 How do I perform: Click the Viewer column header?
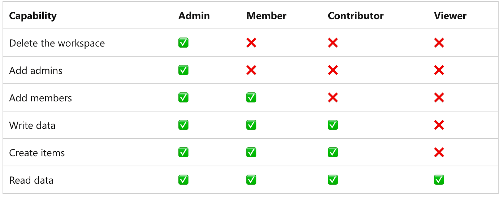[x=450, y=16]
